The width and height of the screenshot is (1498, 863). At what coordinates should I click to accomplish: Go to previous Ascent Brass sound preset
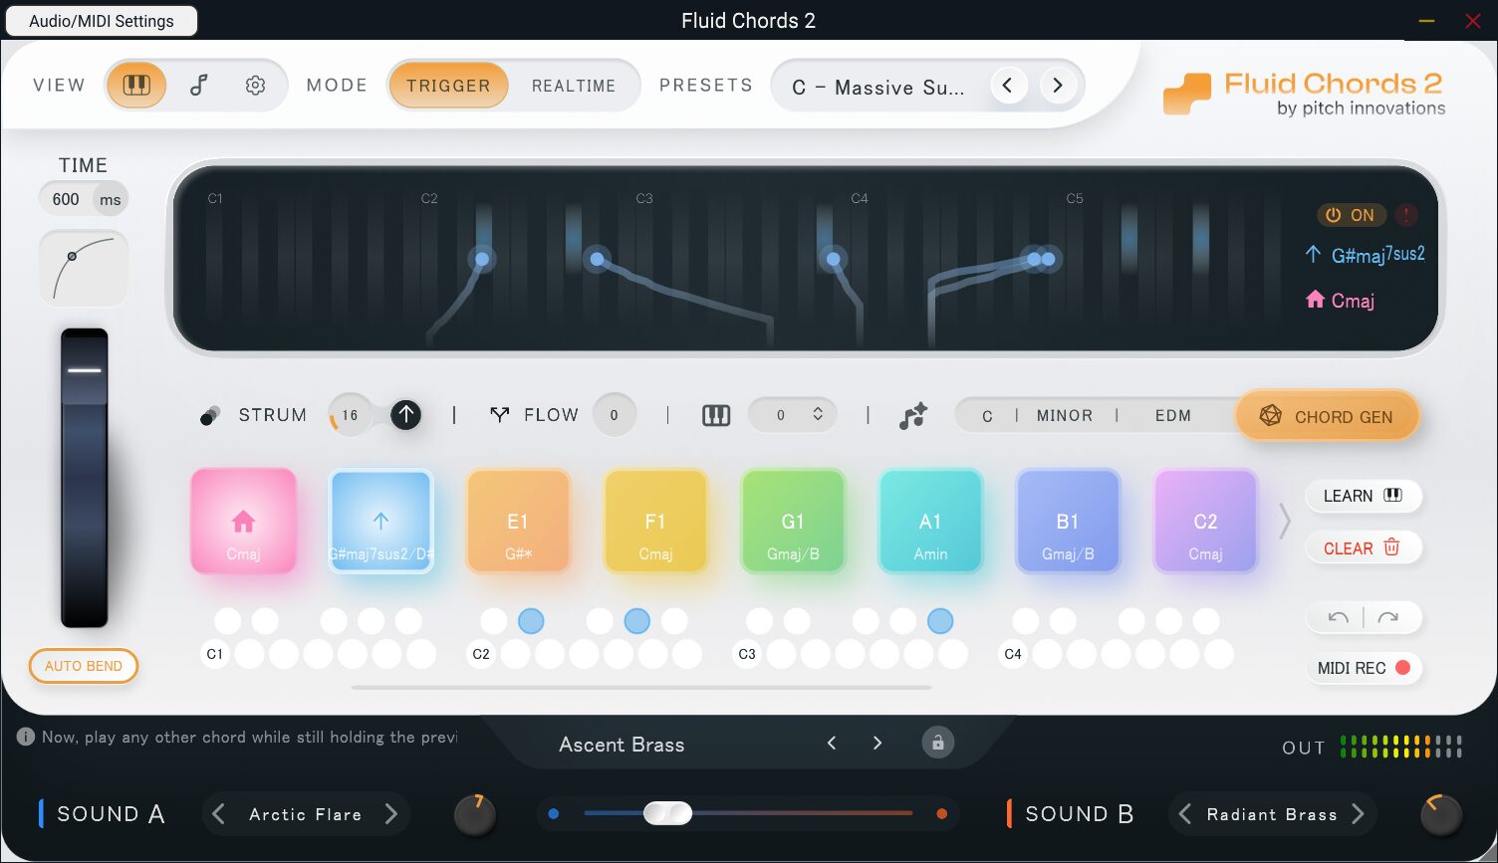tap(832, 744)
